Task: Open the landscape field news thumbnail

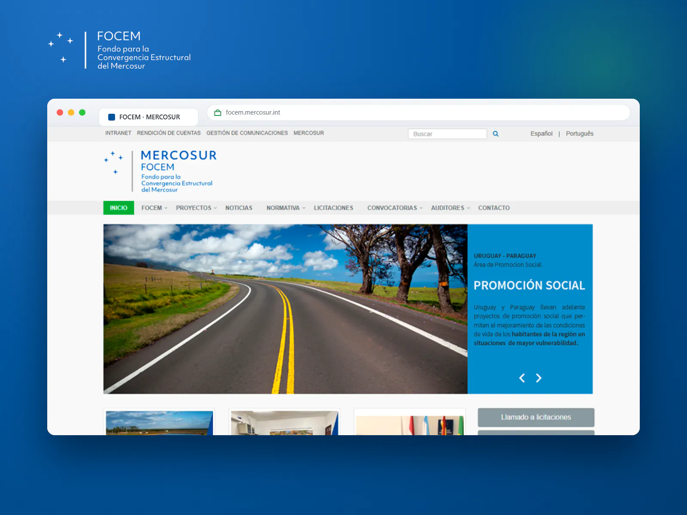Action: [159, 422]
